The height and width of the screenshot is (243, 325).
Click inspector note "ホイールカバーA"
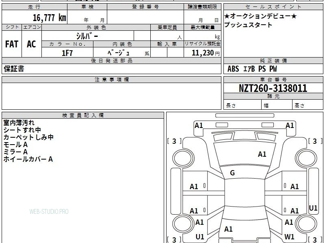pyautogui.click(x=28, y=159)
